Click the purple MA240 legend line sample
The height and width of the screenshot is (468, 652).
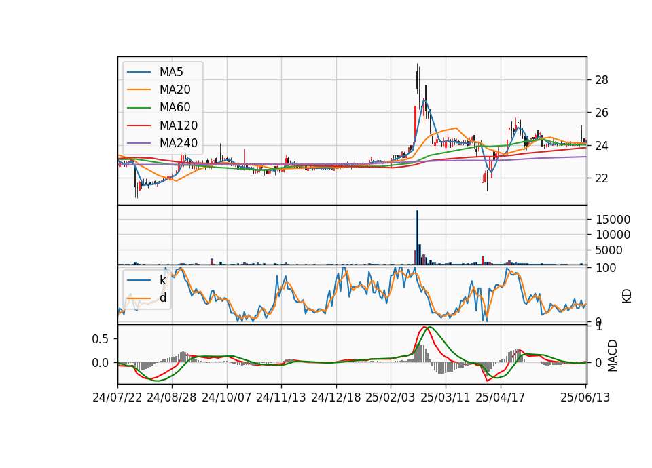pyautogui.click(x=139, y=143)
